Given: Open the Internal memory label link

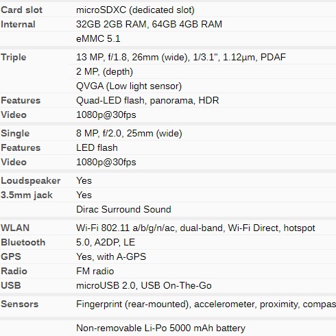Looking at the screenshot, I should pos(18,24).
